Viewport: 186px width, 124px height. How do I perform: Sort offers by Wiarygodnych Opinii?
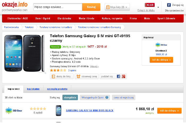coord(92,97)
